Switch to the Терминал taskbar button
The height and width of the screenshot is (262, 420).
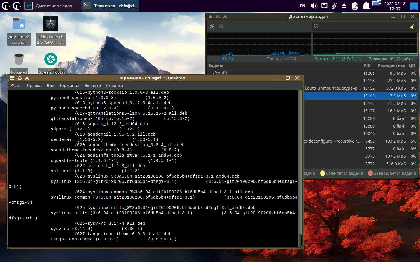(x=110, y=6)
